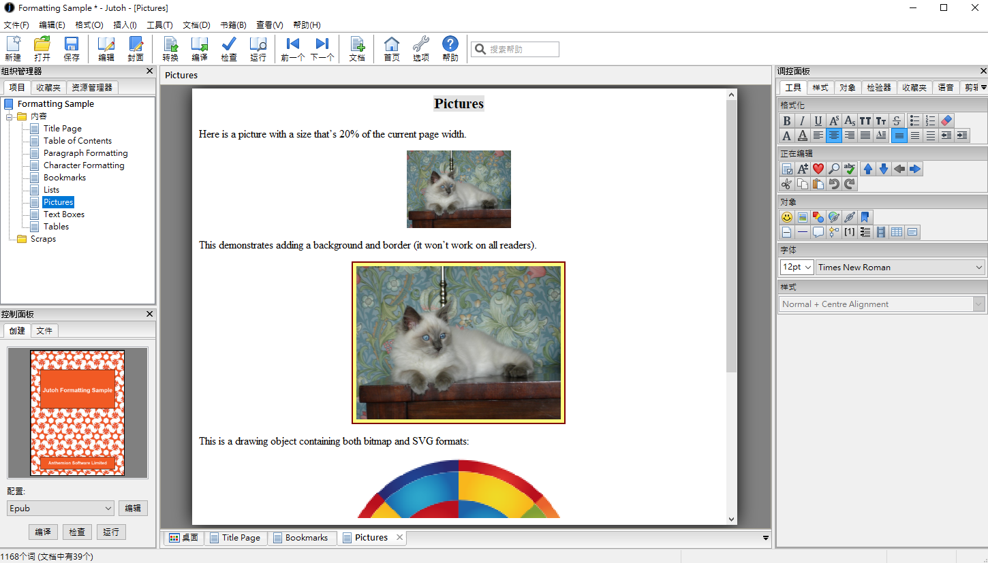Click 运行 button in the control panel
Screen dimensions: 988x563
coord(111,532)
